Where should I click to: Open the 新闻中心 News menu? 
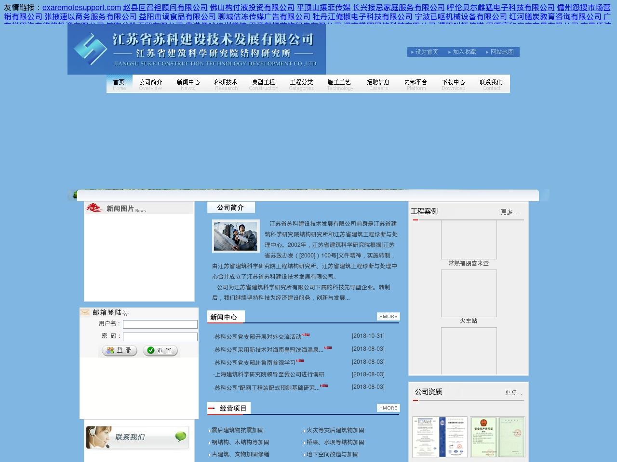tap(188, 85)
